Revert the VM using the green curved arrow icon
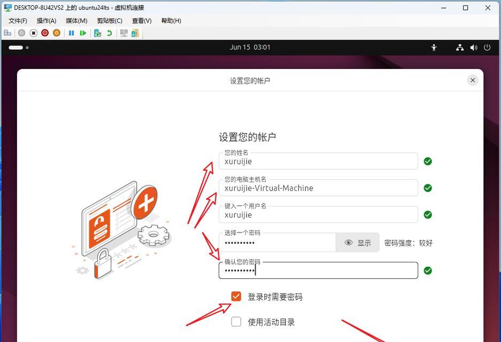This screenshot has height=342, width=501. (x=109, y=33)
